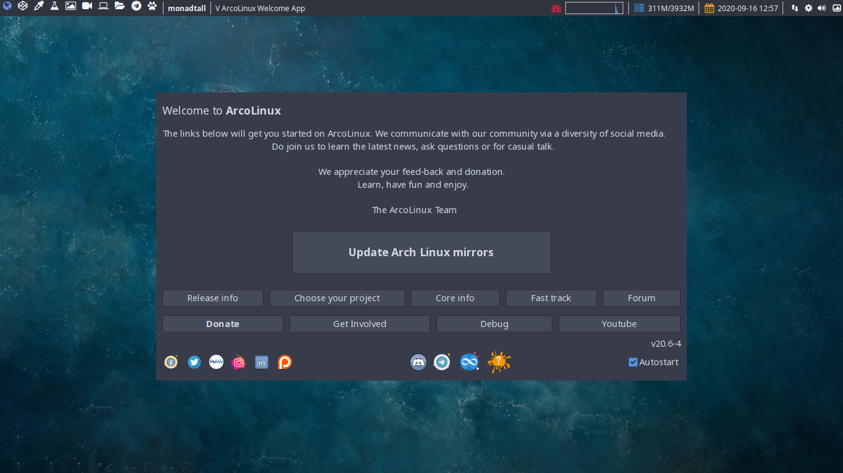This screenshot has height=473, width=843.
Task: Click the paw print icon in top bar
Action: 152,7
